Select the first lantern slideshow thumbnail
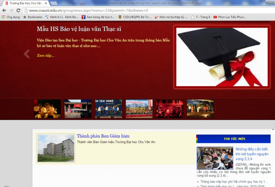 [47, 109]
